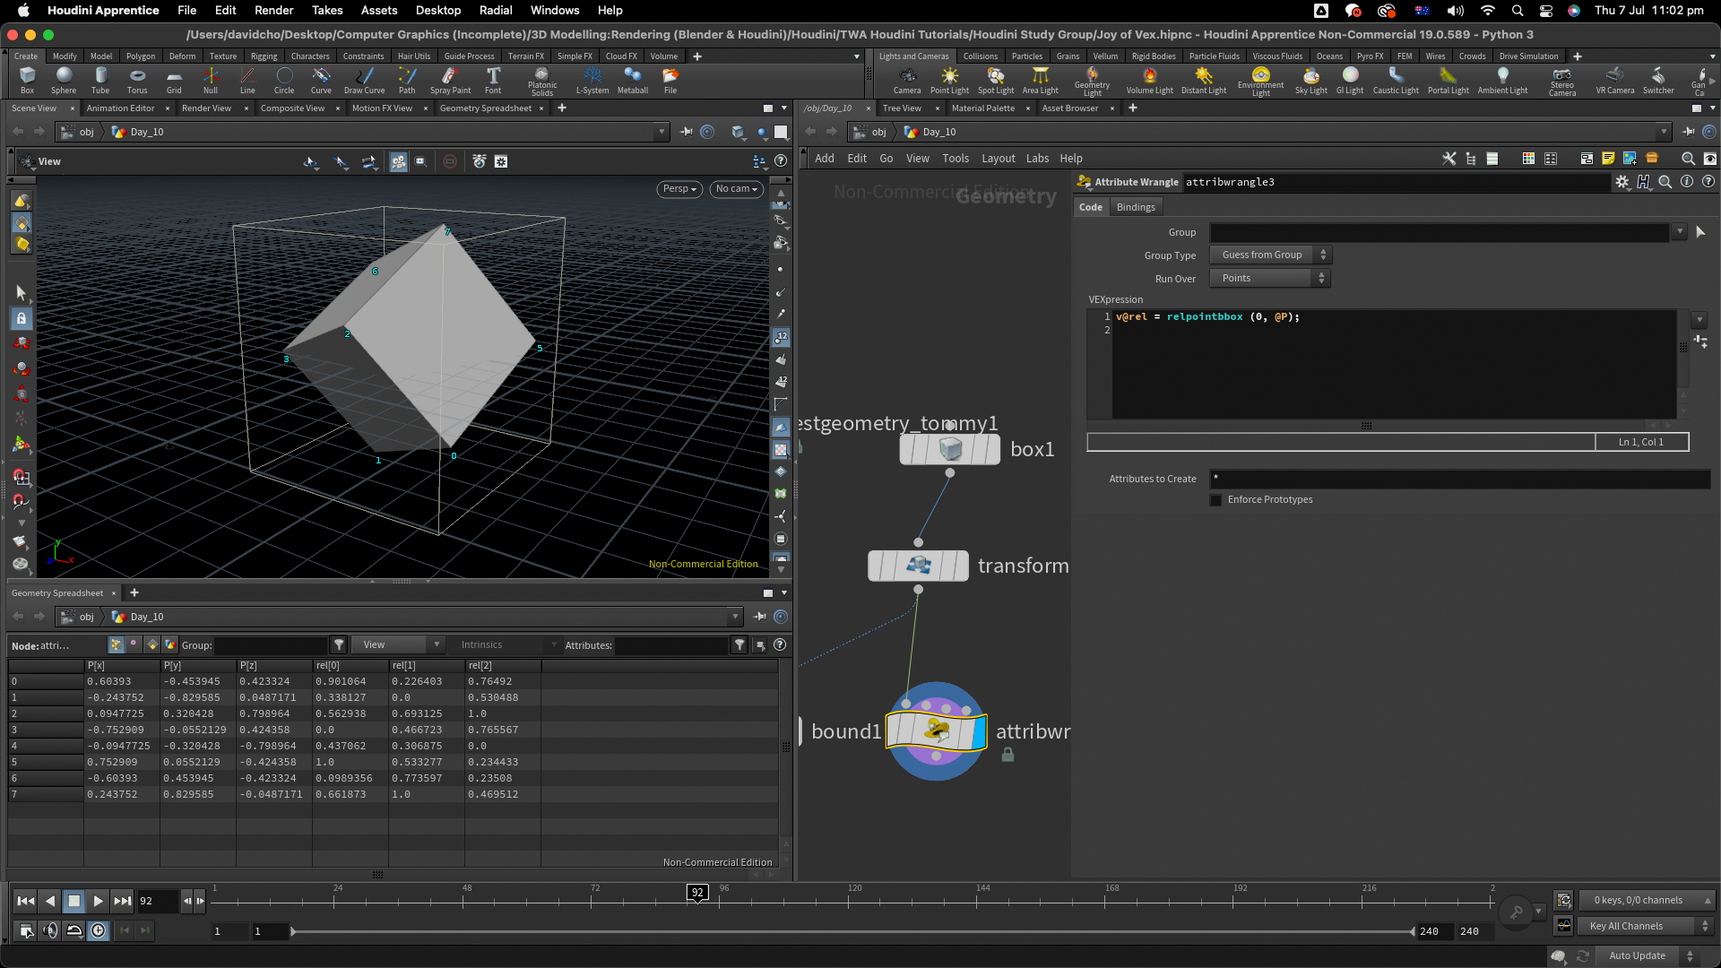The width and height of the screenshot is (1721, 968).
Task: Open the Render menu
Action: [273, 10]
